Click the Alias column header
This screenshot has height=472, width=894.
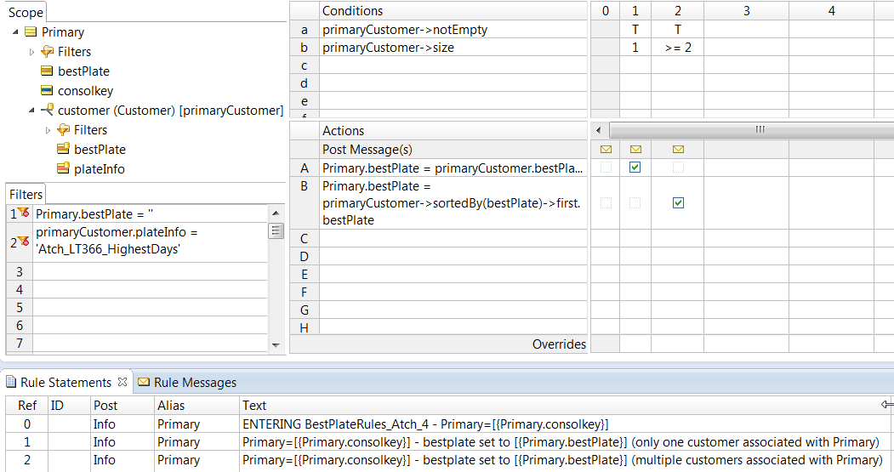(x=196, y=406)
